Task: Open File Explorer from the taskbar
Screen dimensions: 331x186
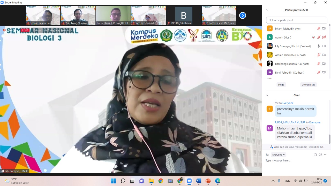Action: tap(151, 181)
